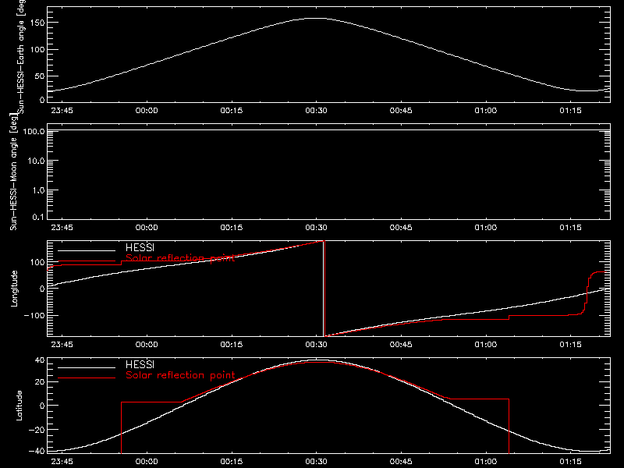Click peak of Sun-HESSI-Earth angle curve
Screen dimensions: 624x468
(x=317, y=18)
